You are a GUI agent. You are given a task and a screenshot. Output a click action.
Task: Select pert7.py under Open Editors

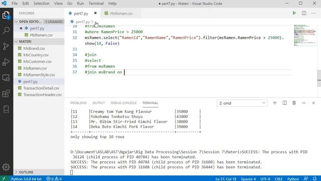click(39, 28)
